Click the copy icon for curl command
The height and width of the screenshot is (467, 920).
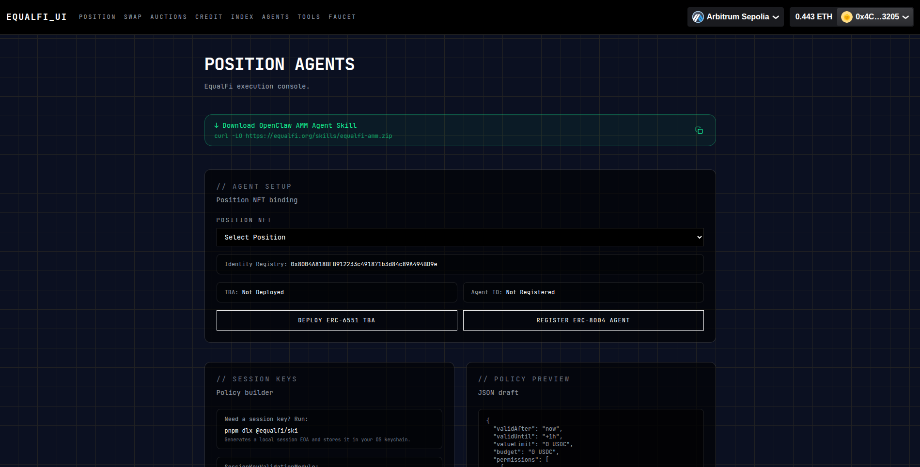coord(699,130)
